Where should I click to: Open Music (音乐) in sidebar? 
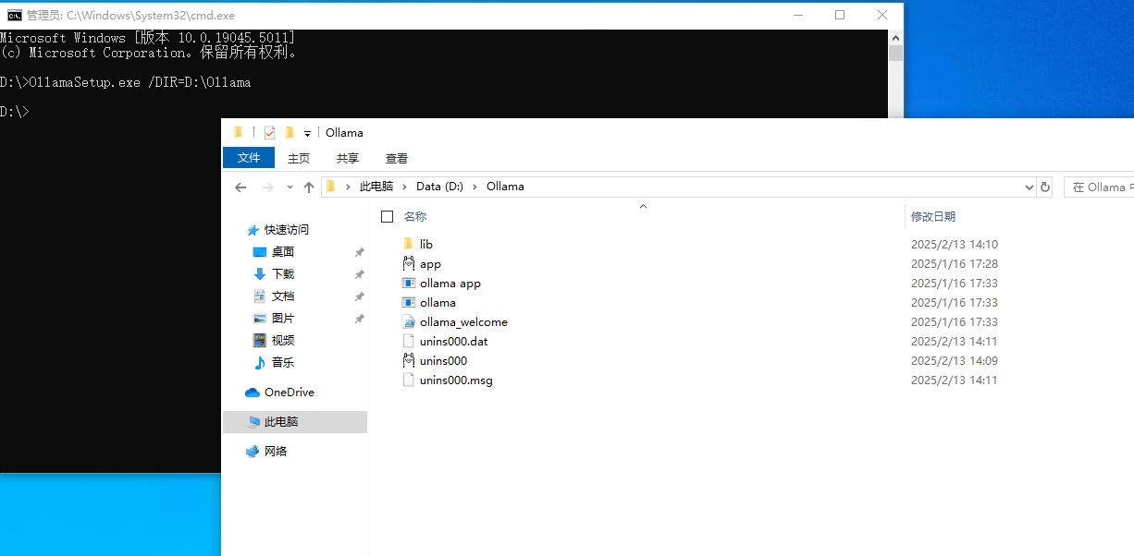click(283, 363)
